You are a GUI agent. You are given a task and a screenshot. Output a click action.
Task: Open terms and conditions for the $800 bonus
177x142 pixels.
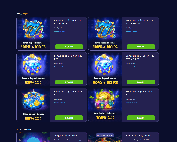pos(60,103)
